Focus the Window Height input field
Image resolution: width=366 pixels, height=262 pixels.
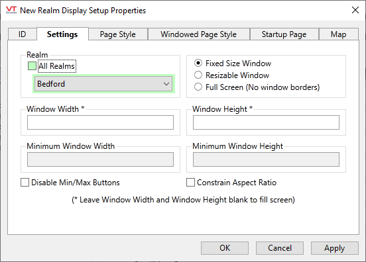(266, 122)
